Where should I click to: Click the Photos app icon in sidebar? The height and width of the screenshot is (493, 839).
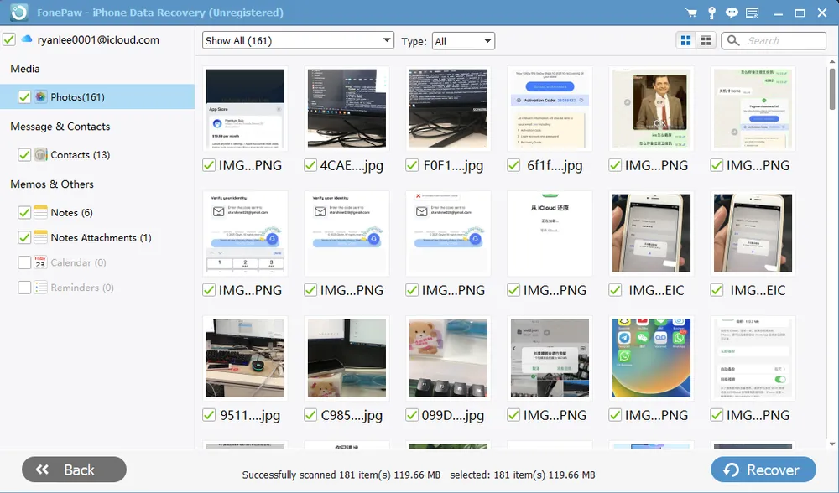(x=40, y=96)
